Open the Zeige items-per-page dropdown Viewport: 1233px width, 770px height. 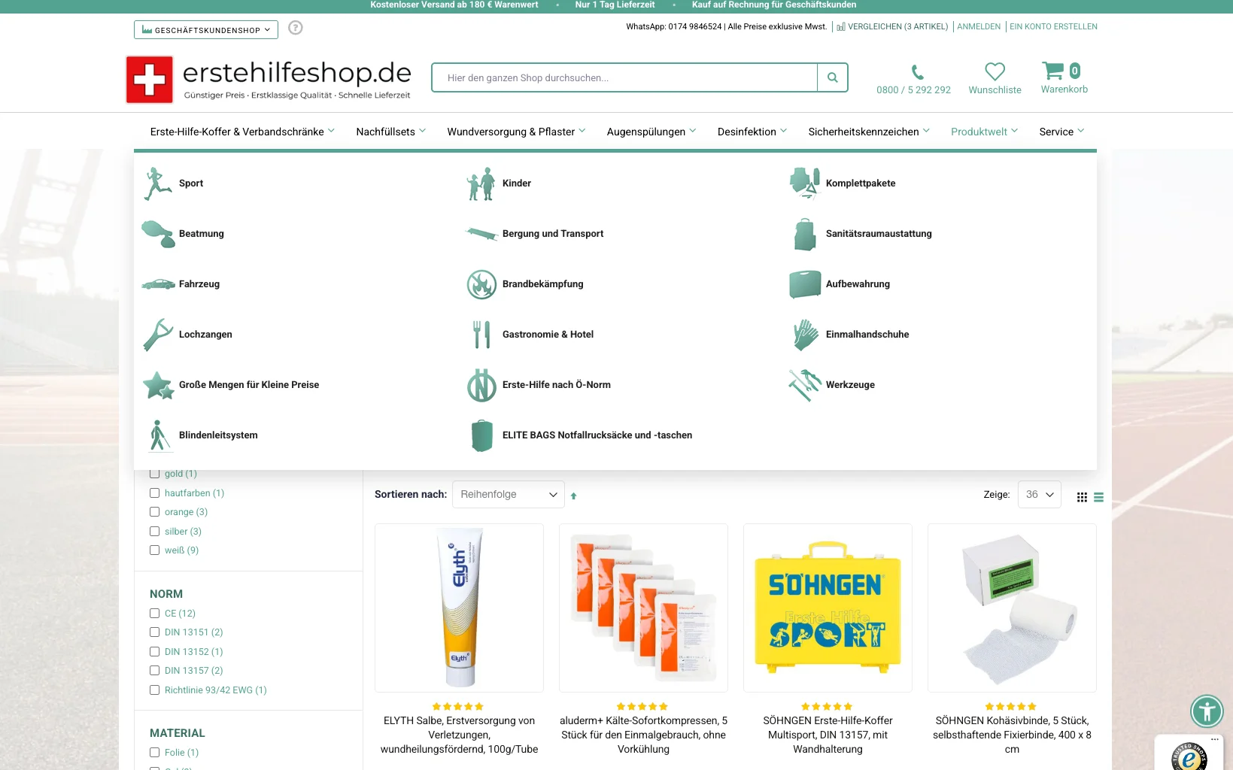[1040, 495]
